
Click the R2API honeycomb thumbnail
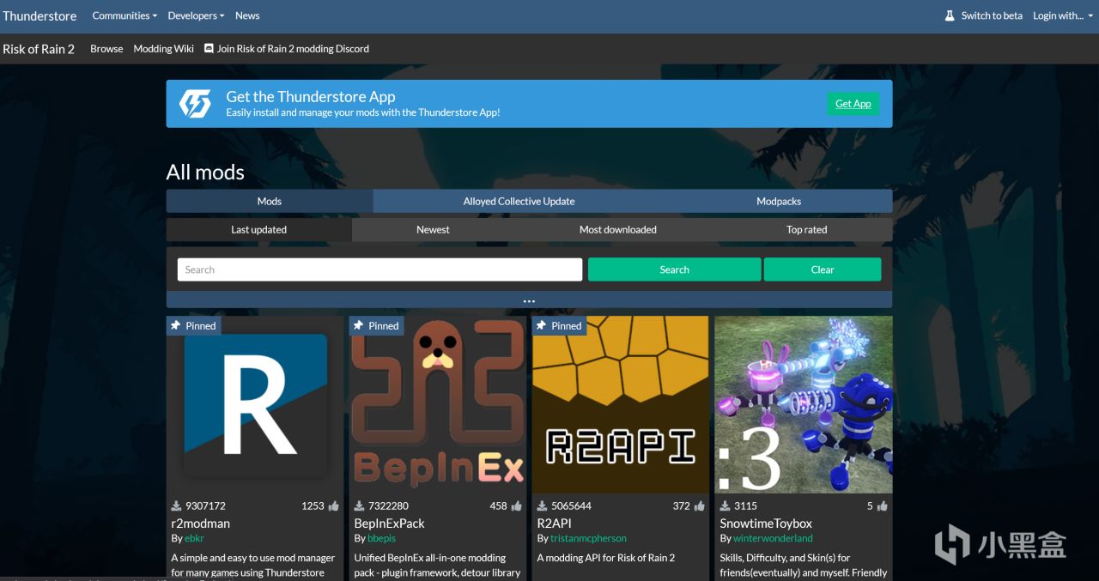621,404
